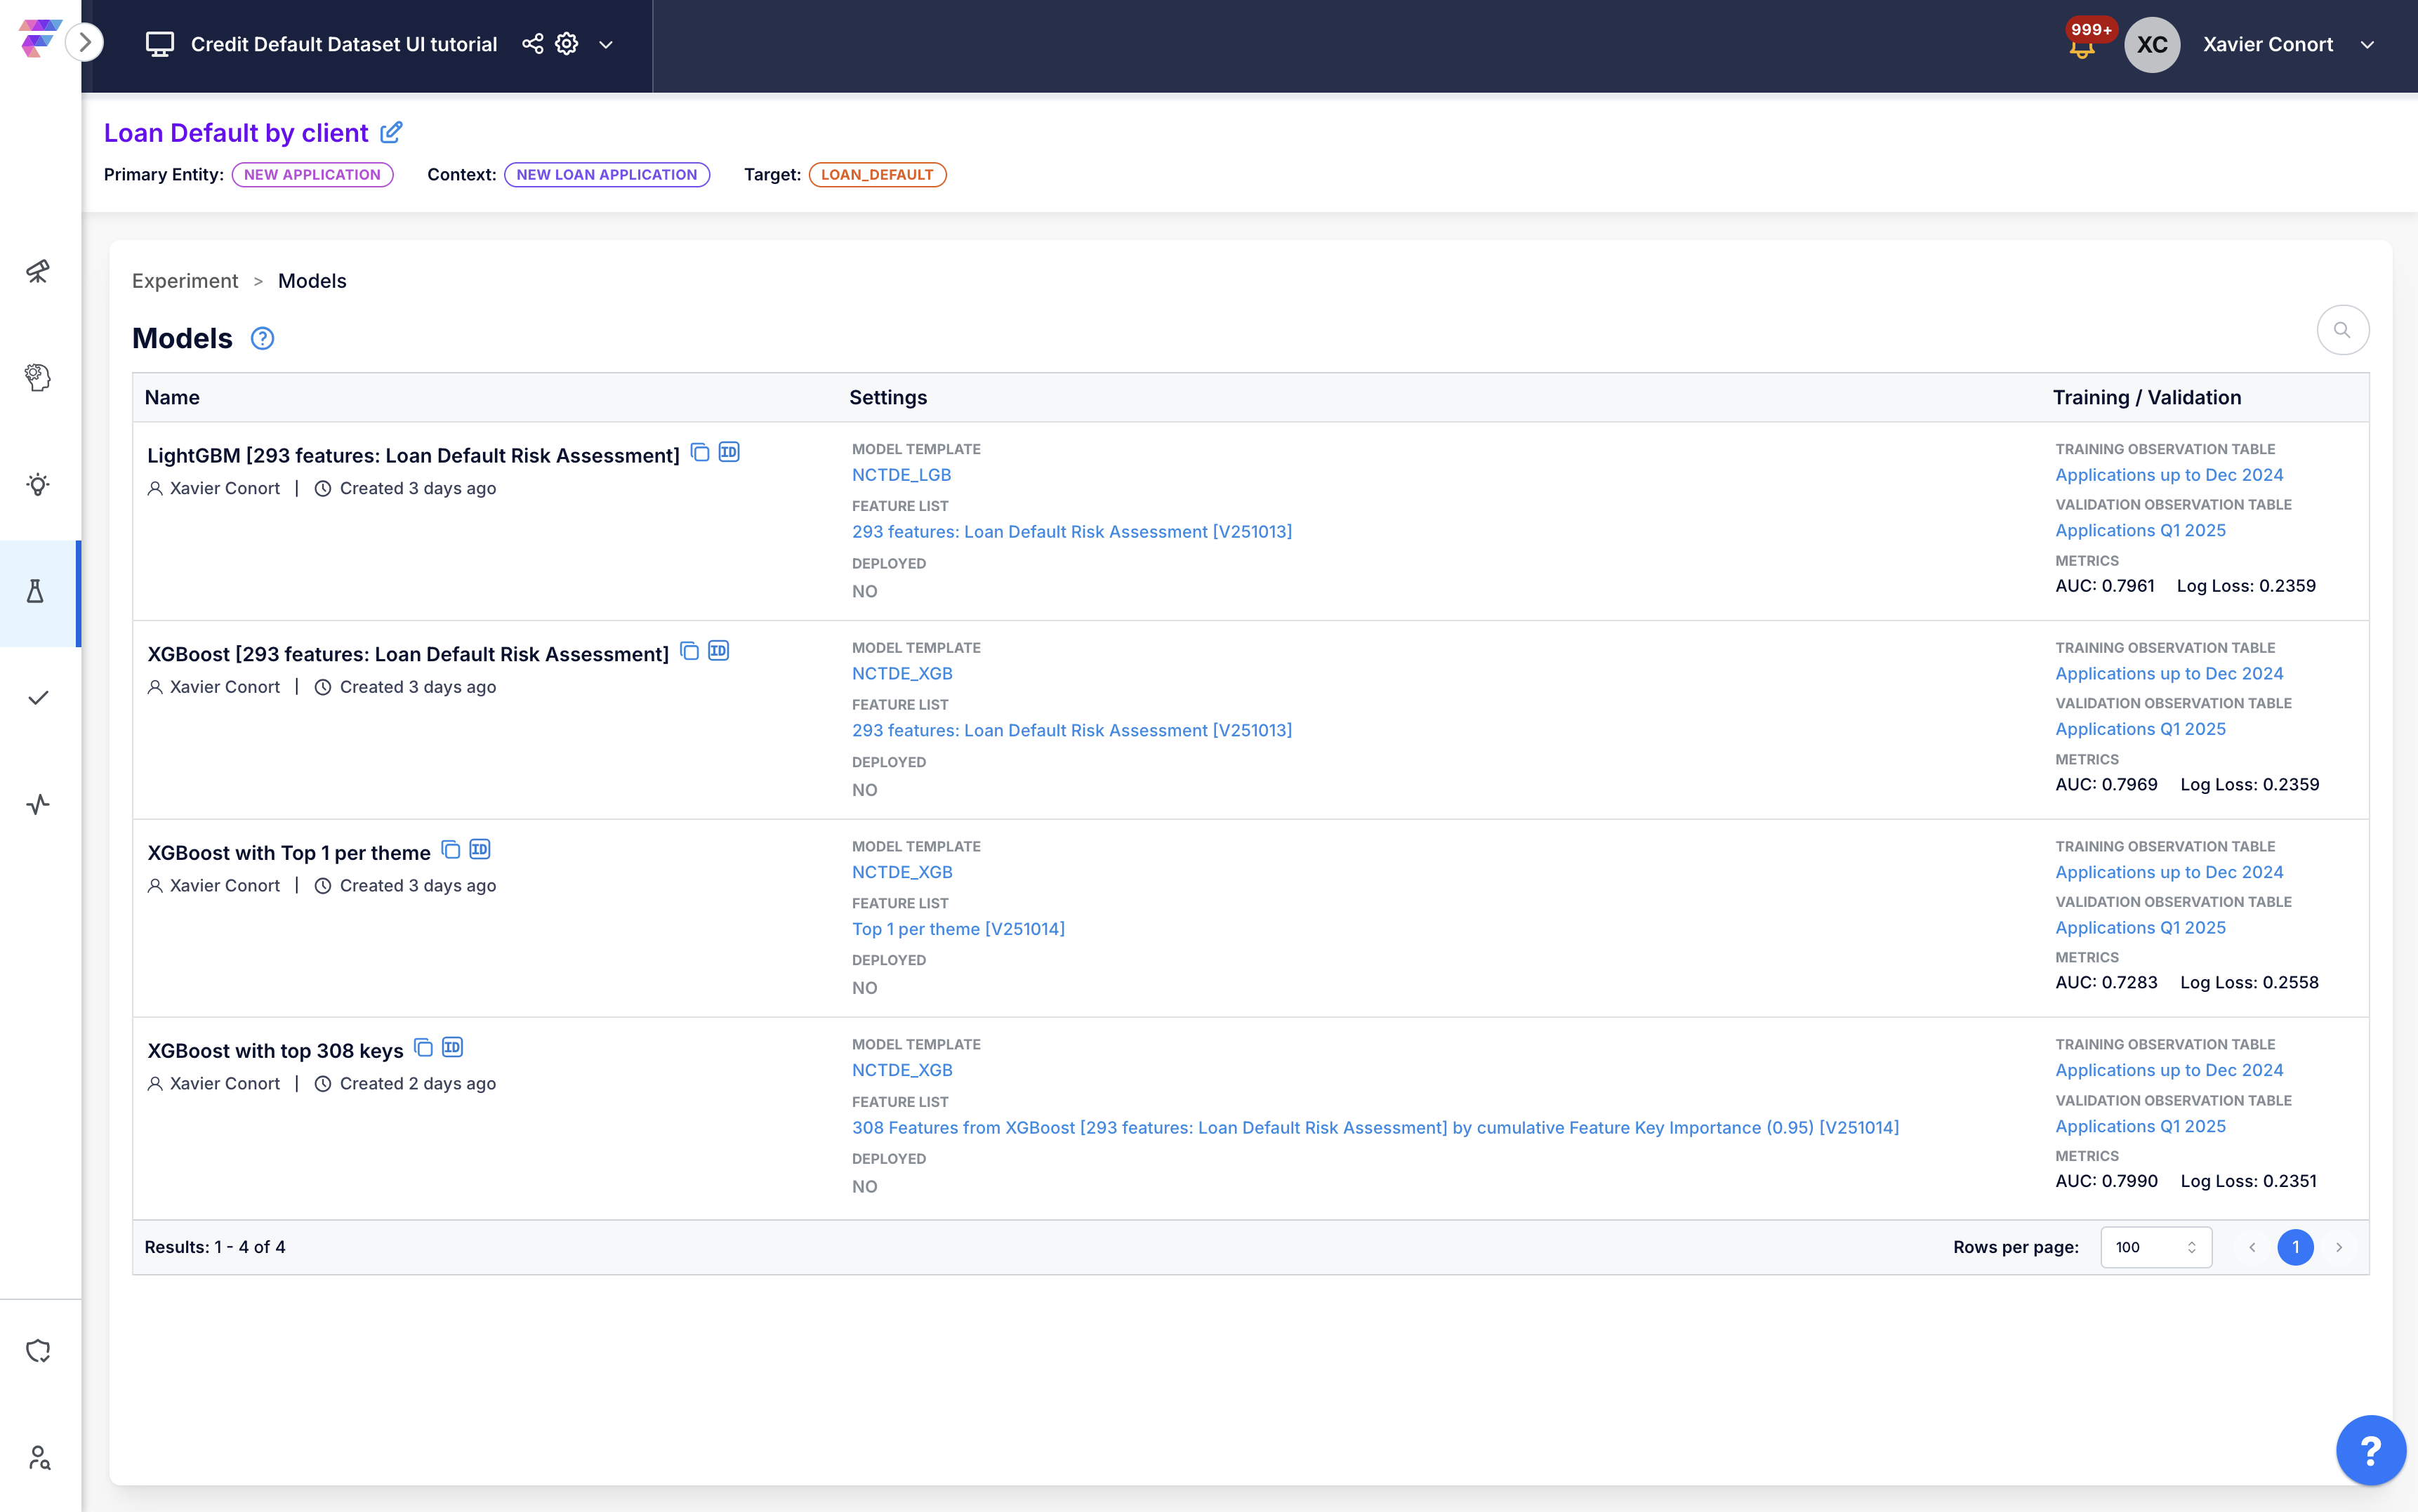
Task: Open the Xavier Conort user menu
Action: pos(2367,45)
